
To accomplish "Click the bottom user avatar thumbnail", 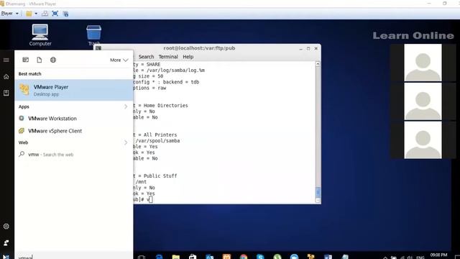I will 423,140.
